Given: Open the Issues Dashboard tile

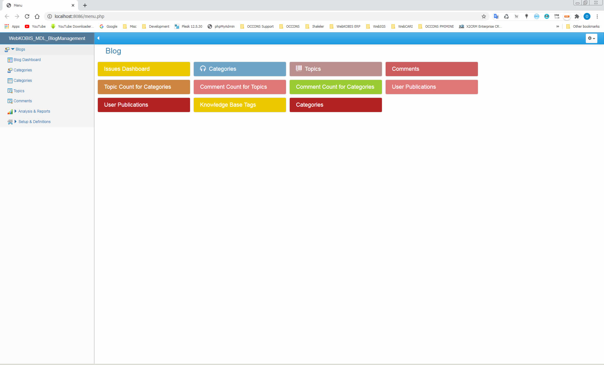Looking at the screenshot, I should click(144, 69).
